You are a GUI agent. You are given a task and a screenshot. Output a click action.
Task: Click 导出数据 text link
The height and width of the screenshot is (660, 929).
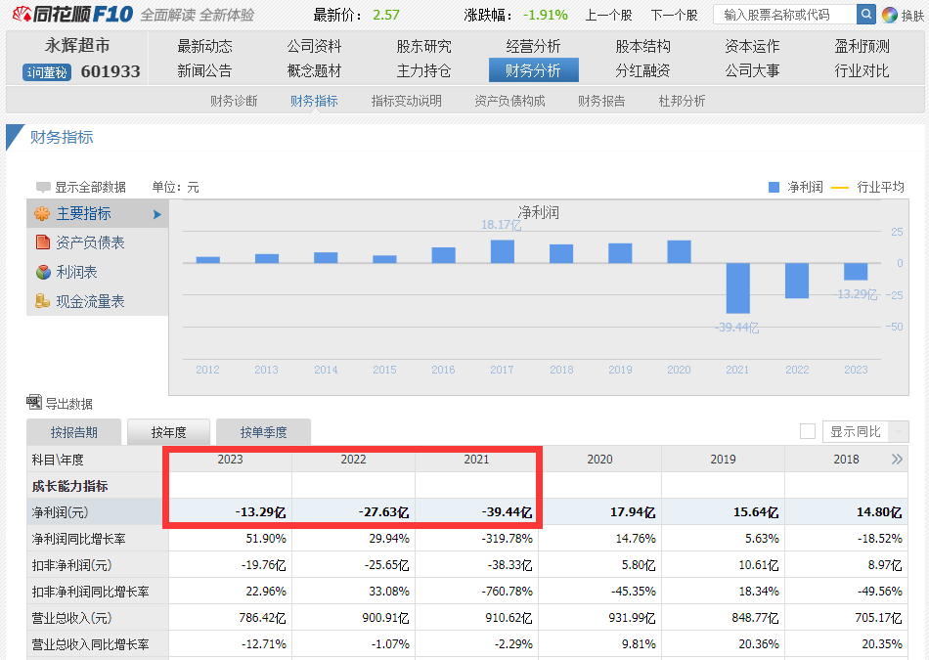pos(69,404)
